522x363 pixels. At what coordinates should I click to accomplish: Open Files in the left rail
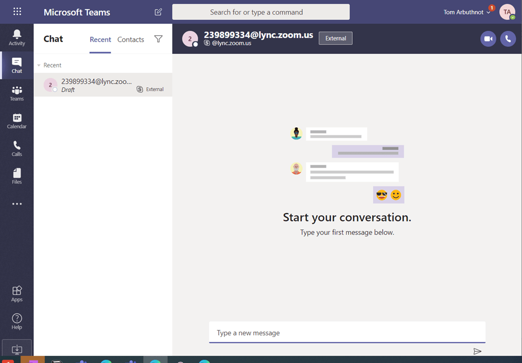click(x=17, y=176)
